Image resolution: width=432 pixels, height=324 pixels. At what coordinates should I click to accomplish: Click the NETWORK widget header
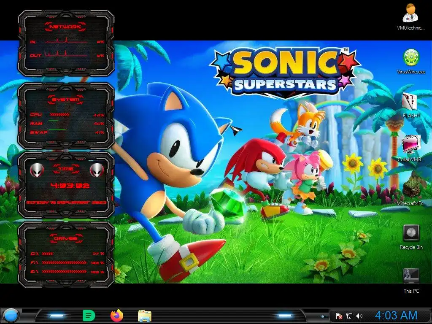tap(65, 27)
